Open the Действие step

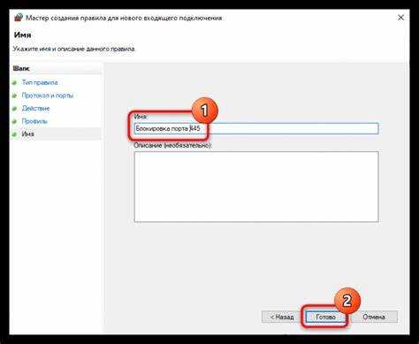35,108
